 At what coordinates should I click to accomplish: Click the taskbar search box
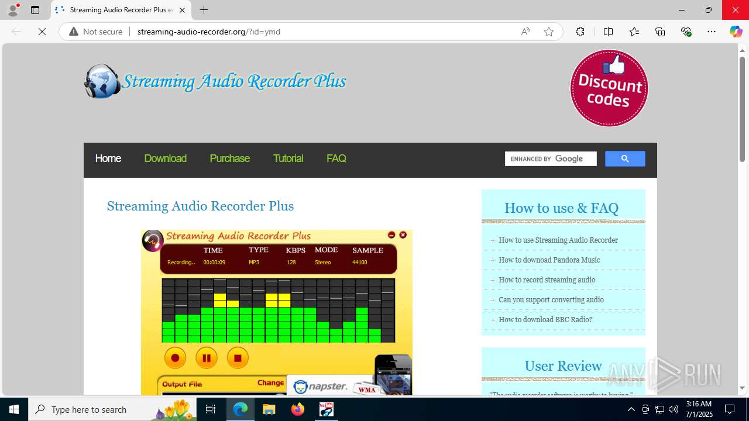coord(113,409)
